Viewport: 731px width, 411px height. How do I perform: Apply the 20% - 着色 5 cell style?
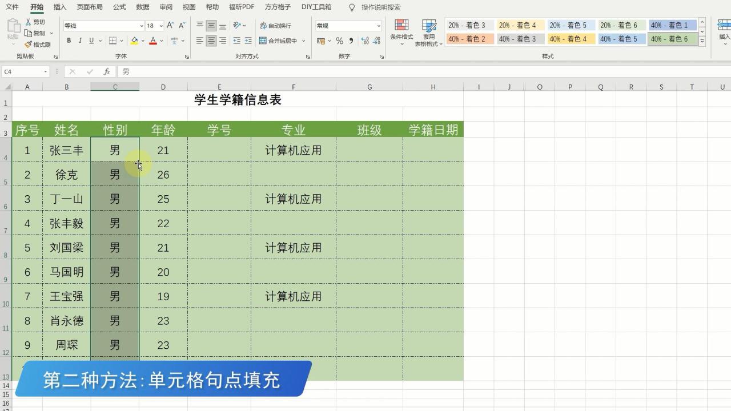[x=571, y=25]
